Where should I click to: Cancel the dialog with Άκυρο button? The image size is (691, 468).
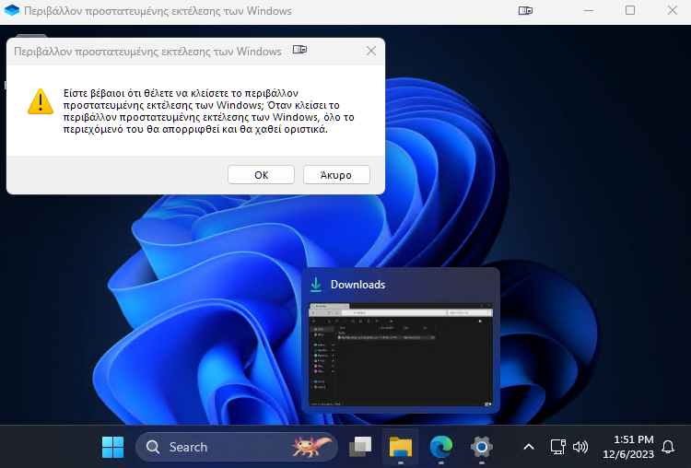tap(336, 175)
